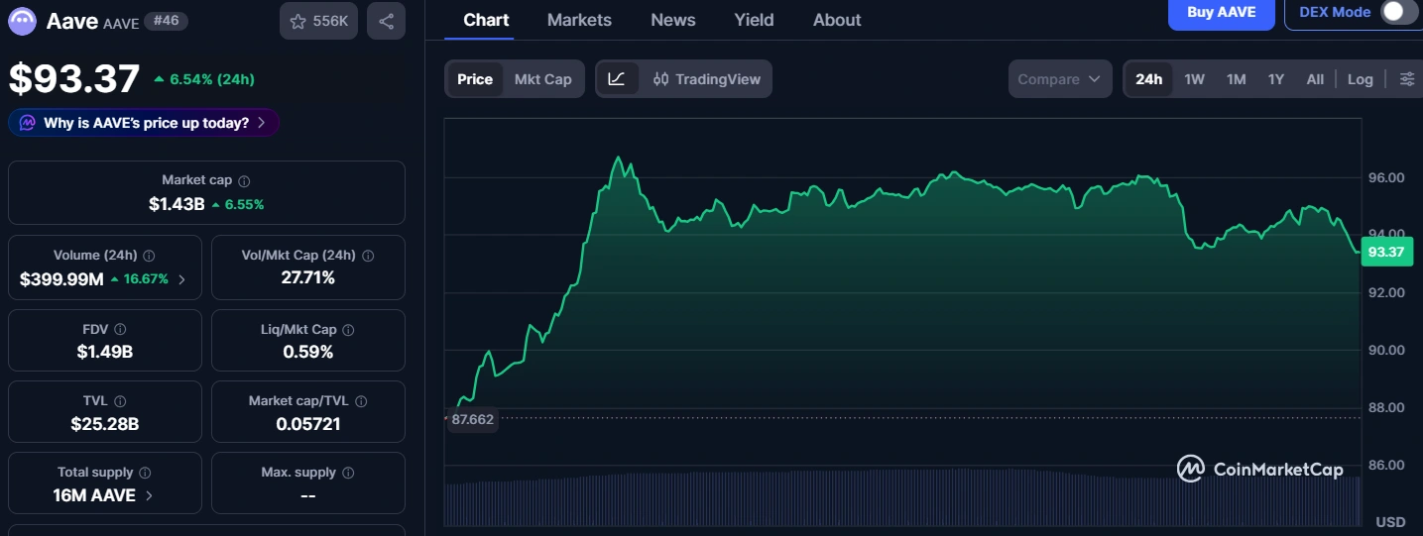The height and width of the screenshot is (536, 1423).
Task: Open 'Why is AAVE's price up today?'
Action: click(144, 123)
